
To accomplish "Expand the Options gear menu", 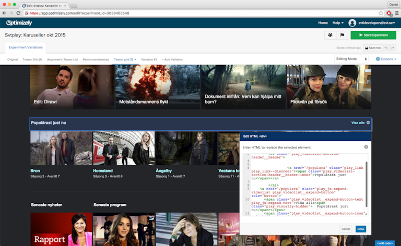I will pos(385,59).
